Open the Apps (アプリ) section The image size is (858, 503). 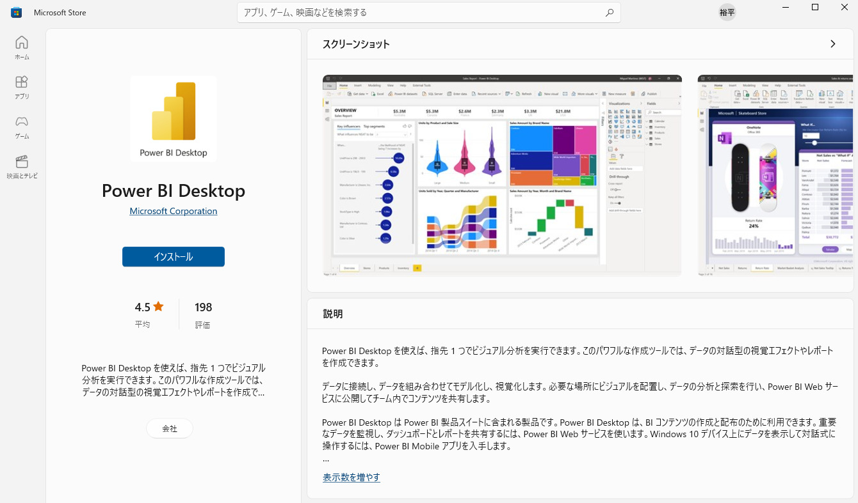click(22, 88)
